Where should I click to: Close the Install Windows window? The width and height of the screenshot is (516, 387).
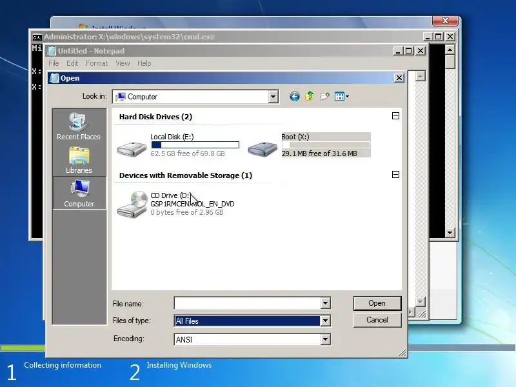[445, 21]
